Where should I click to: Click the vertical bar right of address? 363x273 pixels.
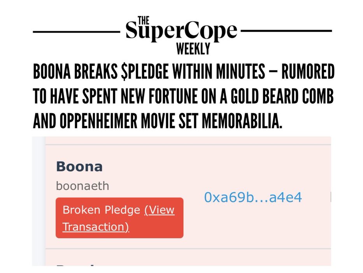[331, 197]
